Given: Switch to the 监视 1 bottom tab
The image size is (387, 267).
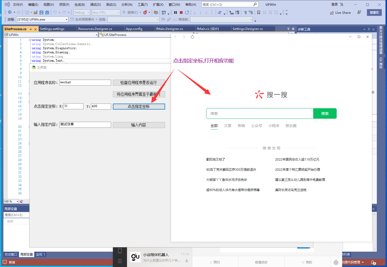Looking at the screenshot, I should point(40,255).
